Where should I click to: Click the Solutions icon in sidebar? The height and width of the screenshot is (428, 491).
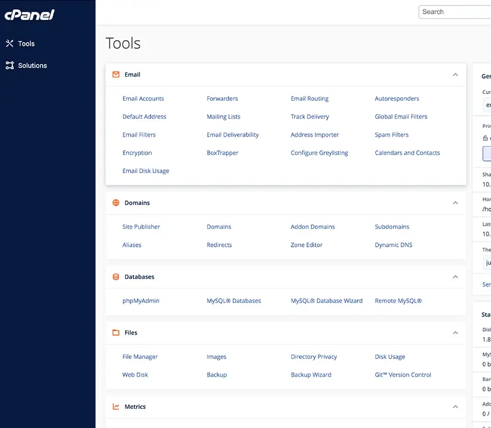(x=9, y=66)
